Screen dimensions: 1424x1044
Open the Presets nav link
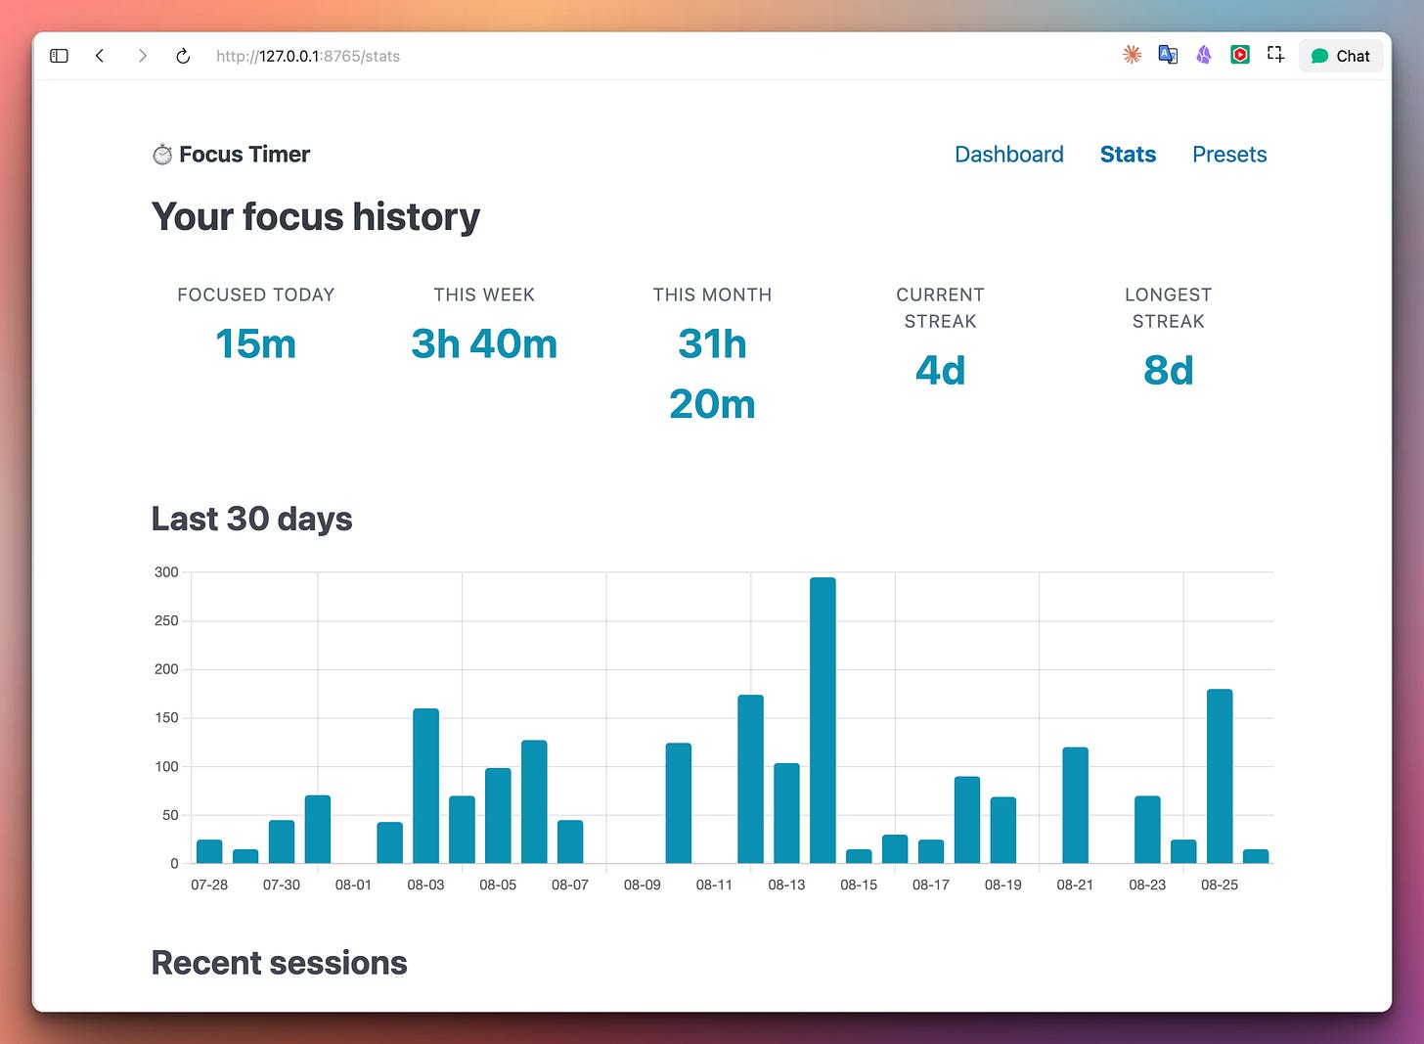pyautogui.click(x=1229, y=155)
